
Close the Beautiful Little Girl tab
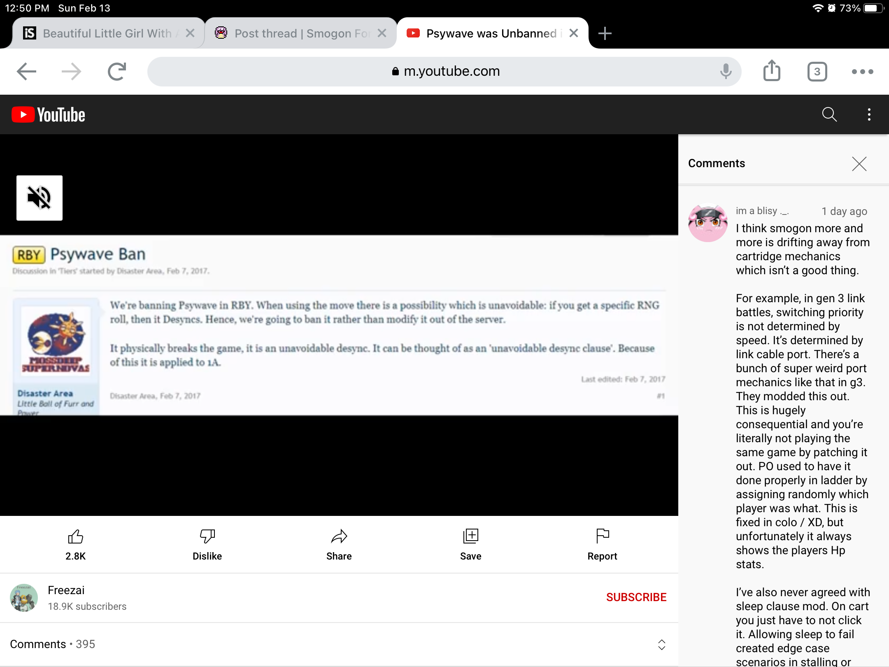(190, 33)
